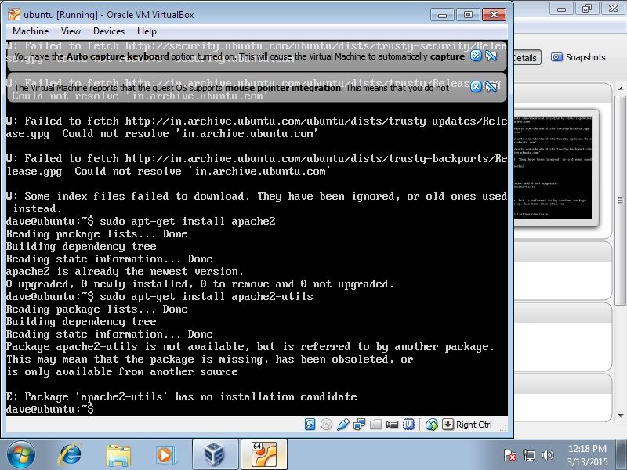The image size is (627, 470).
Task: Mute audio via the tray speaker icon
Action: tap(549, 455)
